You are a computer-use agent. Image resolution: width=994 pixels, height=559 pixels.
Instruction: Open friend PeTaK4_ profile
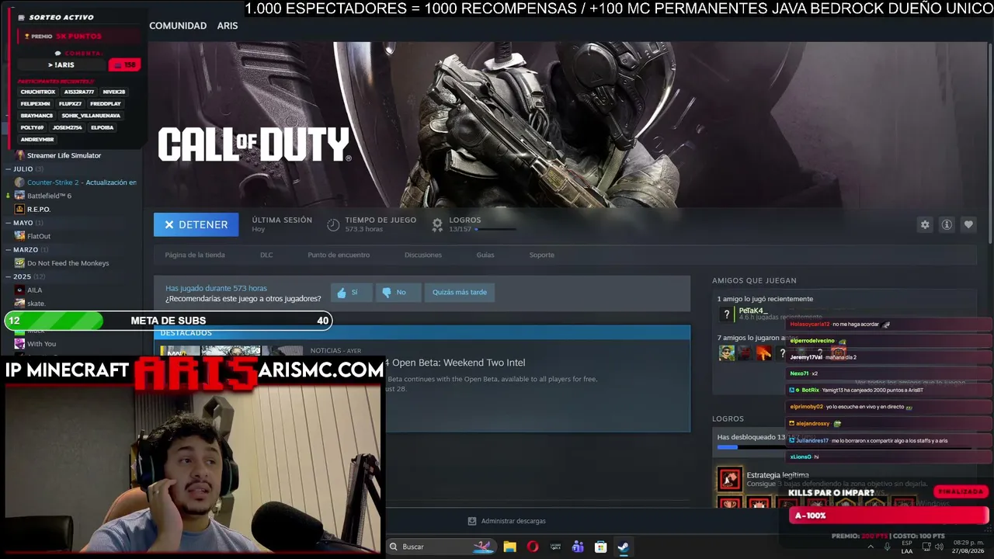[752, 311]
